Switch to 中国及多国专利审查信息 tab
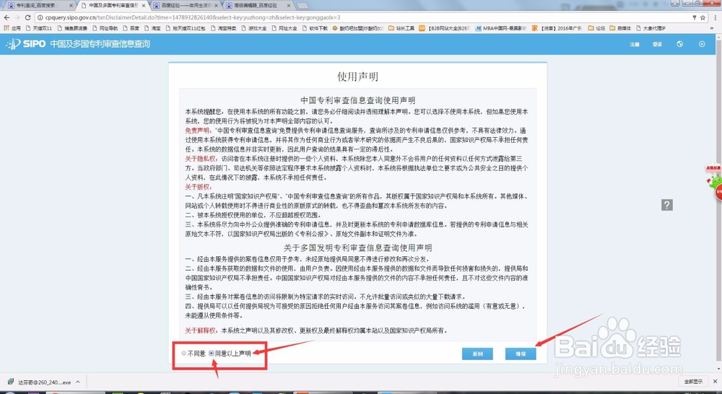This screenshot has width=722, height=394. [113, 6]
